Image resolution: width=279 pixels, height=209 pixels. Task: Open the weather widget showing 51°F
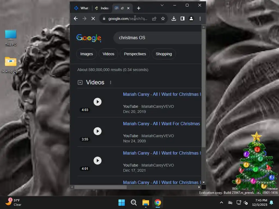[14, 202]
